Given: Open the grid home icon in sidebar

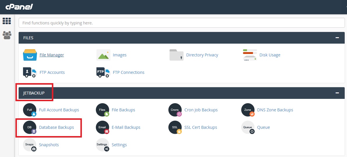Looking at the screenshot, I should 7,21.
